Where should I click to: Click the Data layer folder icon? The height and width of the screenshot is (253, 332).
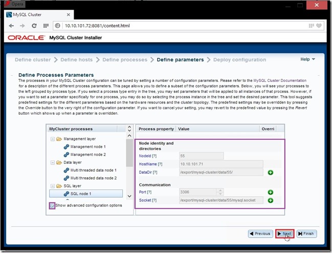[x=59, y=162]
